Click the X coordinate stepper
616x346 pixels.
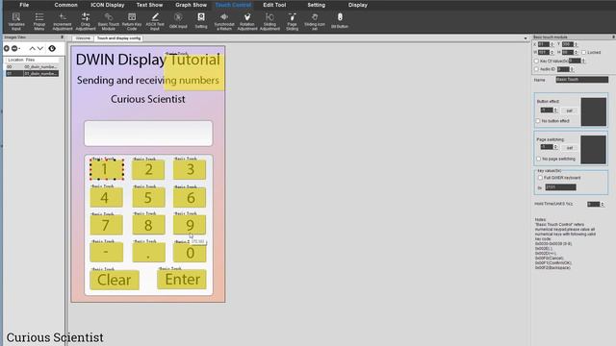coord(552,44)
